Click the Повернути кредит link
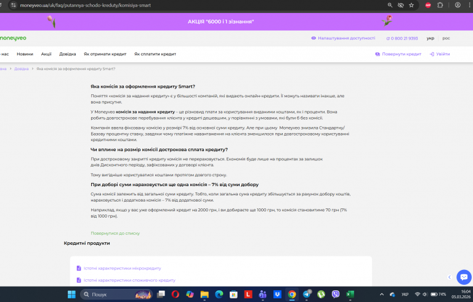This screenshot has height=302, width=473. [x=398, y=54]
